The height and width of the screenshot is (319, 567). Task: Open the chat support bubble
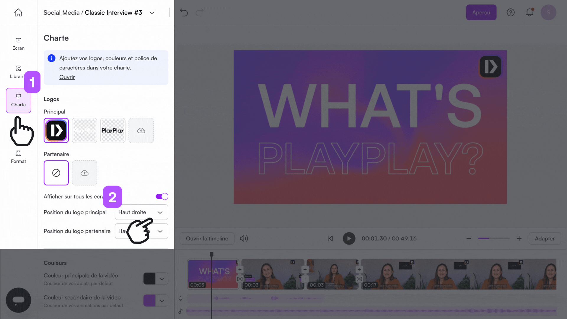(x=18, y=300)
